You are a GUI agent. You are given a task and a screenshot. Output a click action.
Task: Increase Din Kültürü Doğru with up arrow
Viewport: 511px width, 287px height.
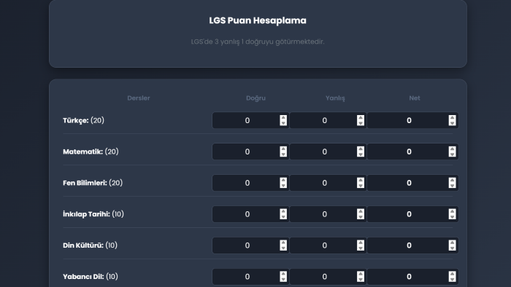[x=283, y=243]
